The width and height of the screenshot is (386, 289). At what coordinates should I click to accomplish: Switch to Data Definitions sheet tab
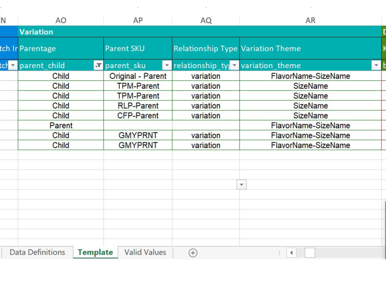[x=37, y=252]
